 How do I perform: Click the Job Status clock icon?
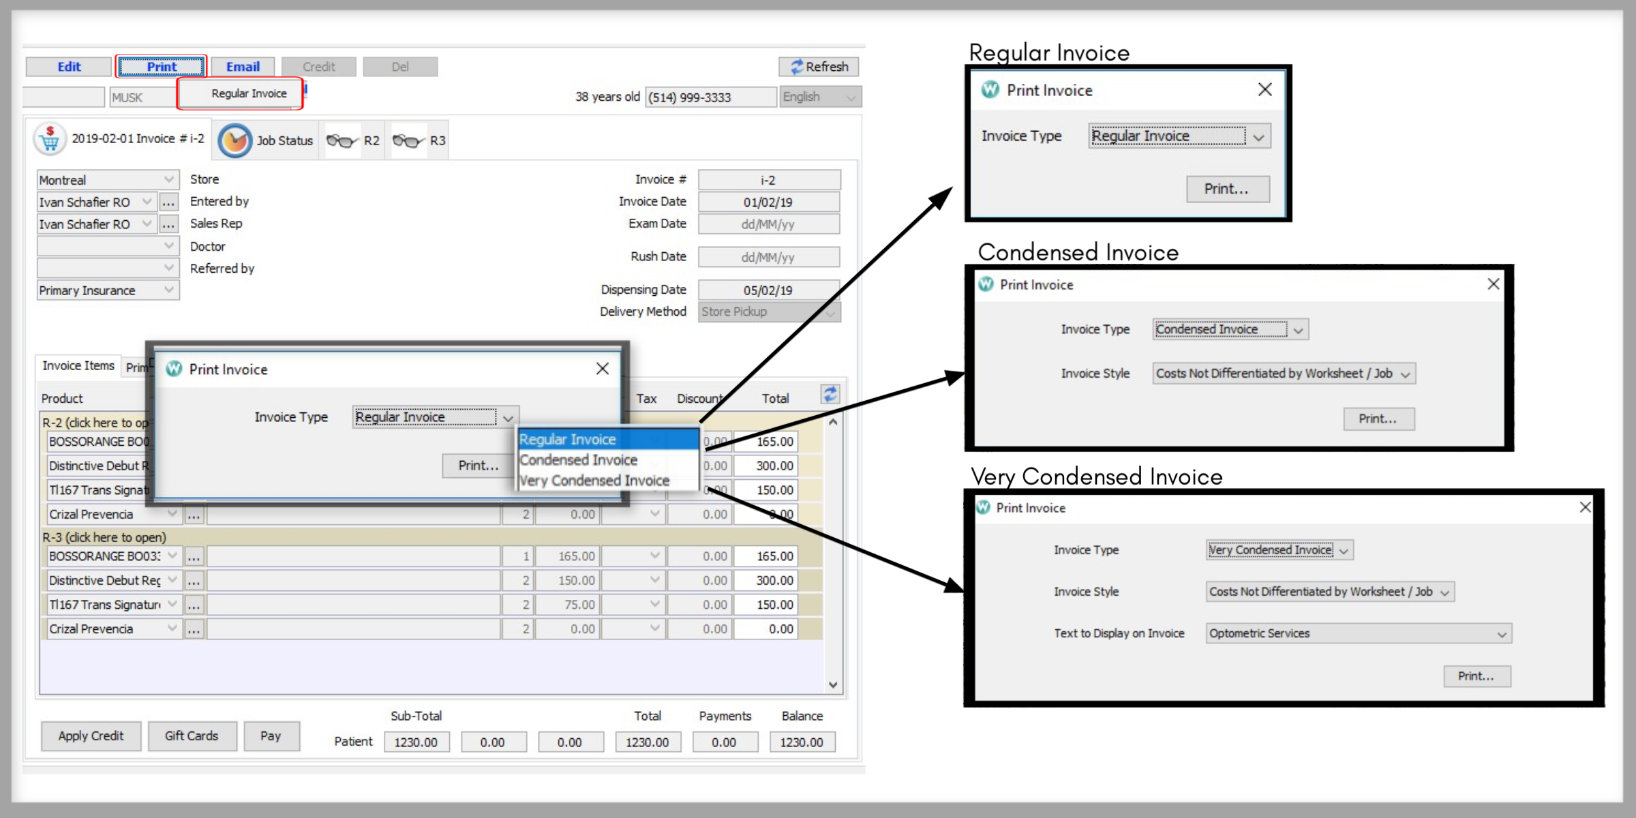(x=234, y=140)
